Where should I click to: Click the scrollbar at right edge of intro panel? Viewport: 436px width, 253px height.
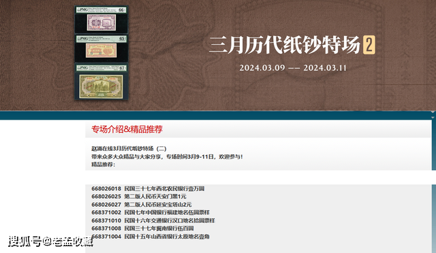point(434,145)
